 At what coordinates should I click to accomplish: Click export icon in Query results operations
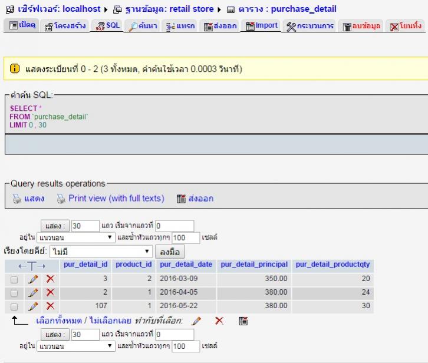point(181,199)
